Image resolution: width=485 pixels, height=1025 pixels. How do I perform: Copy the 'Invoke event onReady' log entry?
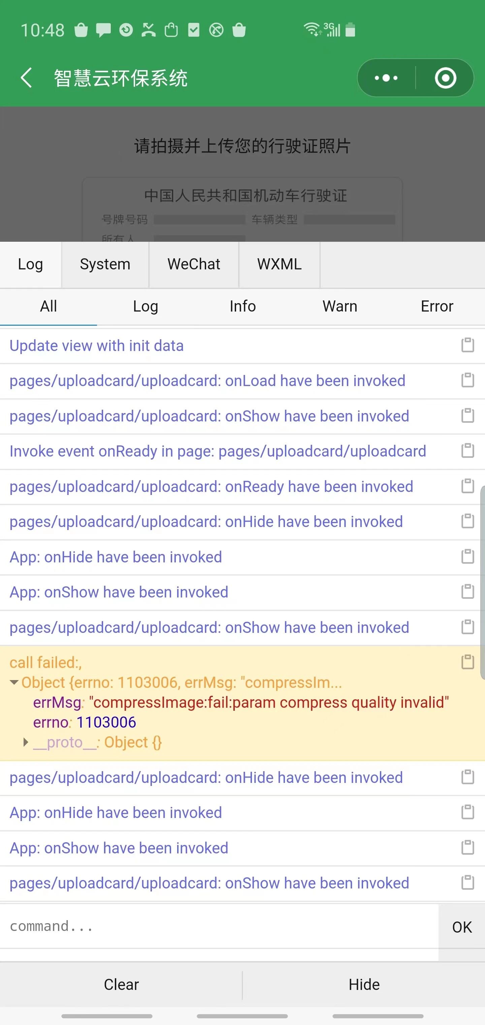point(467,451)
